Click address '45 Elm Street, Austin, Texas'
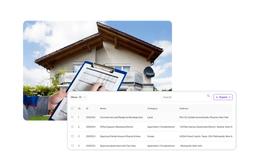This screenshot has width=256, height=162. click(206, 136)
